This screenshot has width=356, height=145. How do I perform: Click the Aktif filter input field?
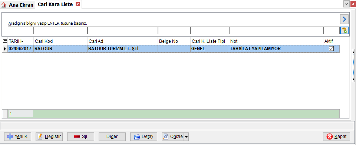332,31
